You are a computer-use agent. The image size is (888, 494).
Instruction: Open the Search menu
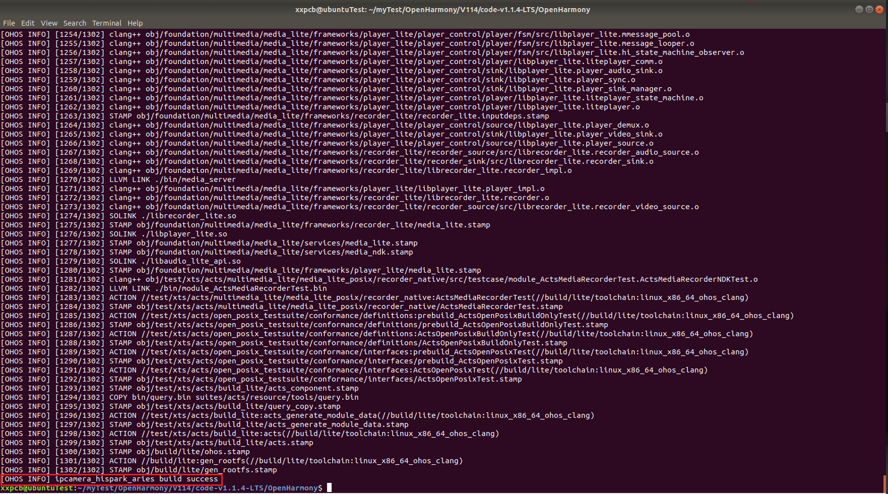(x=75, y=23)
